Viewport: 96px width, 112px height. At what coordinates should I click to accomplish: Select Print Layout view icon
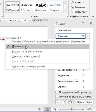pyautogui.click(x=47, y=109)
